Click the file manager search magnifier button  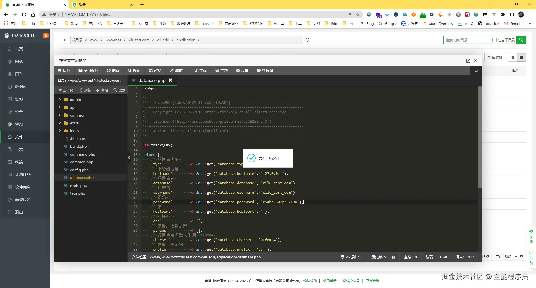tap(521, 40)
